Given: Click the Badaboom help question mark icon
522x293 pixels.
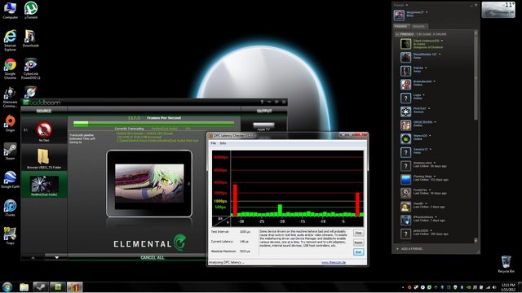Looking at the screenshot, I should [262, 102].
